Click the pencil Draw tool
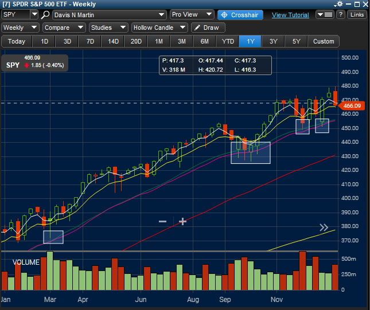The height and width of the screenshot is (310, 370). [x=208, y=28]
